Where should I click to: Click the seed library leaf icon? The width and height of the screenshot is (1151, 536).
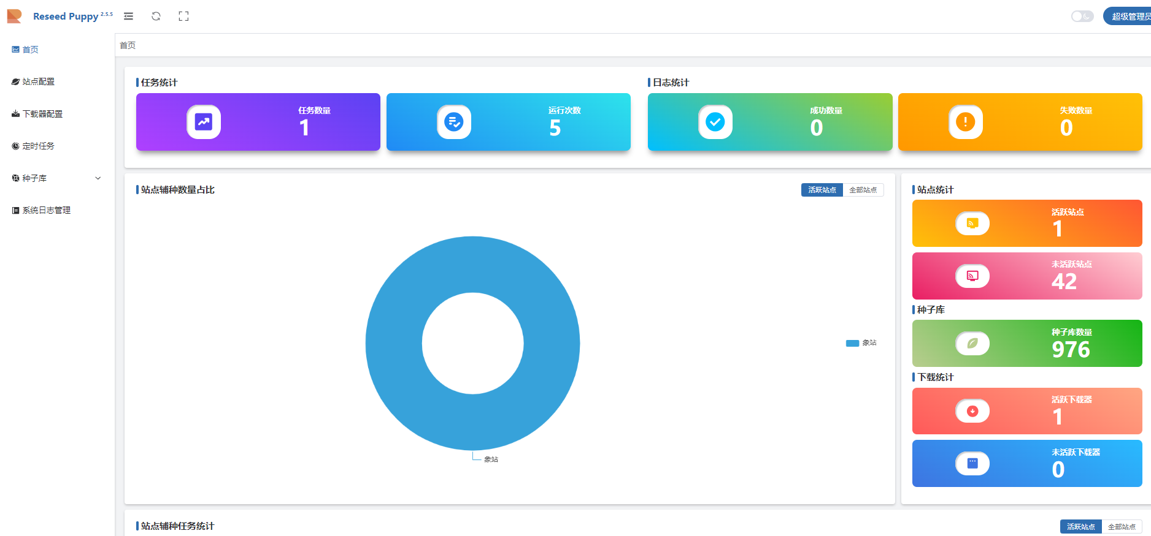pos(972,344)
